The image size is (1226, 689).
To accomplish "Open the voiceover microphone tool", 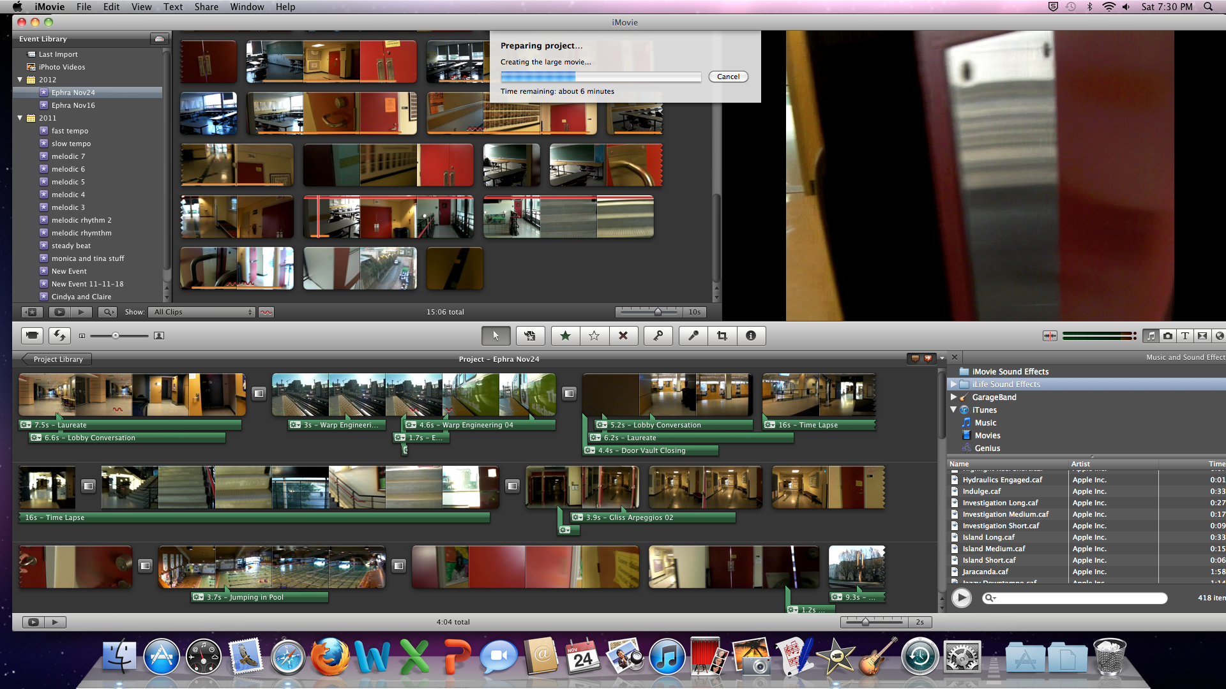I will 693,336.
